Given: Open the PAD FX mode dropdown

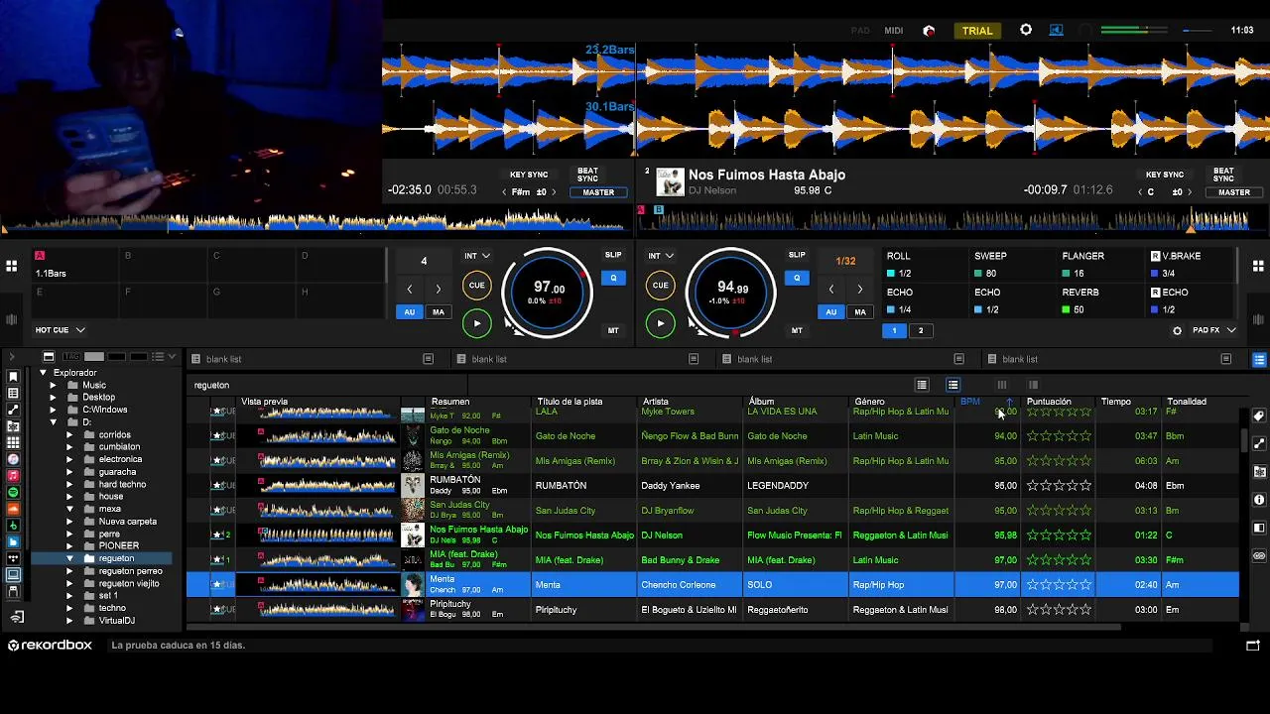Looking at the screenshot, I should click(1213, 330).
